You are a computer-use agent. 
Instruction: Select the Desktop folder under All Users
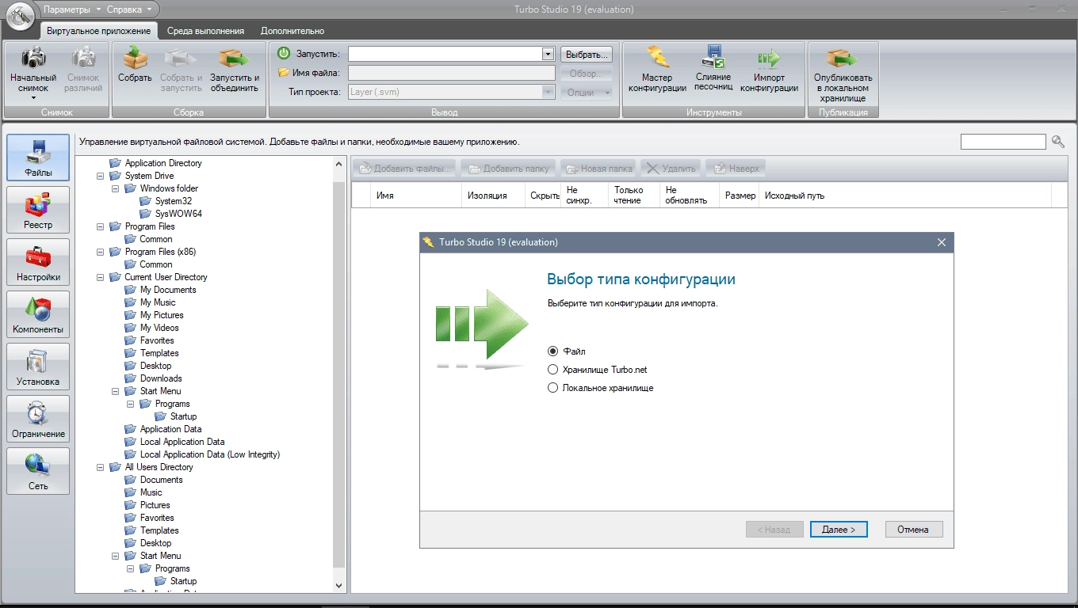click(x=156, y=543)
